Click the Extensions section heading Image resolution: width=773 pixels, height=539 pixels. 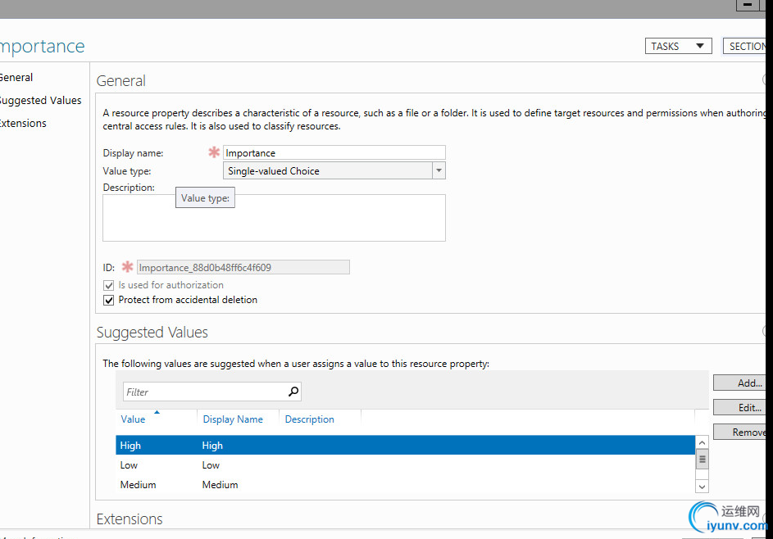click(130, 519)
